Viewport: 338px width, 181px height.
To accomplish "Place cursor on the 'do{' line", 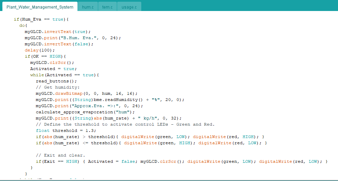I will pyautogui.click(x=23, y=25).
